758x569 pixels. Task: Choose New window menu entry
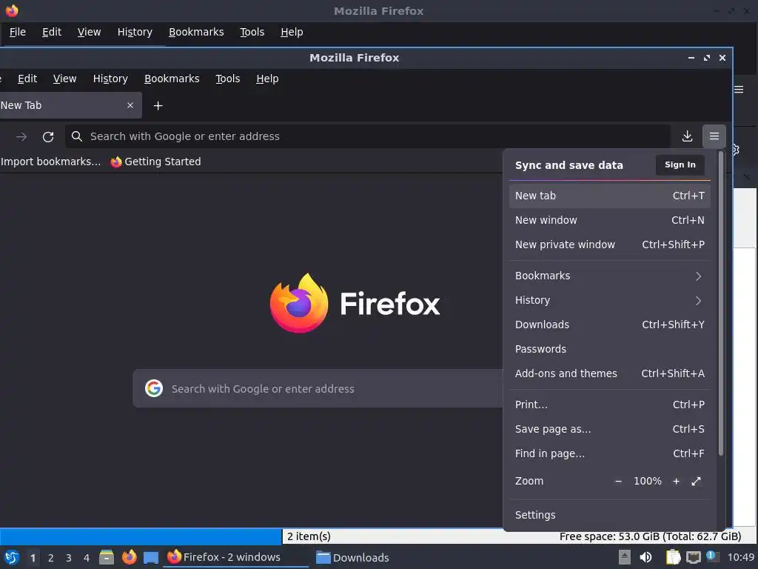[610, 220]
